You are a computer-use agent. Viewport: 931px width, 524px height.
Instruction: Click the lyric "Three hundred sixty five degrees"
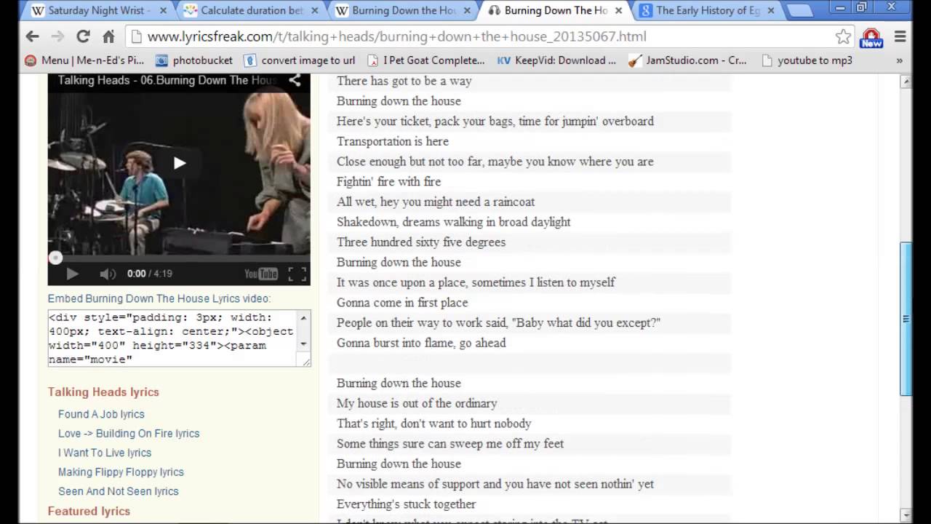point(421,242)
